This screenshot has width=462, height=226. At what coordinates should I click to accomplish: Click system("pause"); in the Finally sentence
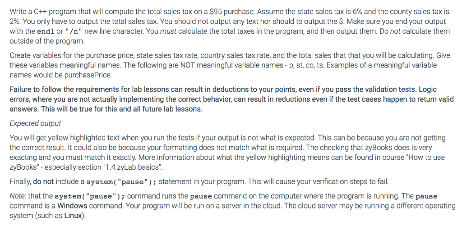[x=121, y=181]
